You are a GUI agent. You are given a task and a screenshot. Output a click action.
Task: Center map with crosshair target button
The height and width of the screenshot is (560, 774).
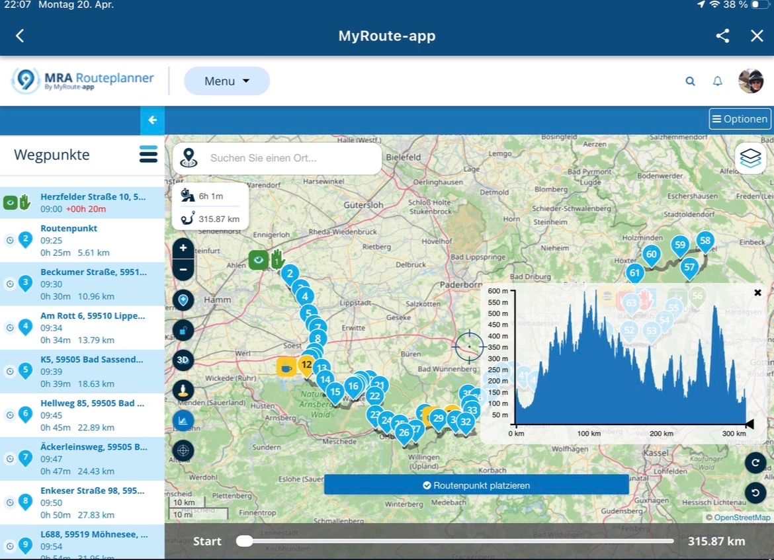pyautogui.click(x=183, y=451)
